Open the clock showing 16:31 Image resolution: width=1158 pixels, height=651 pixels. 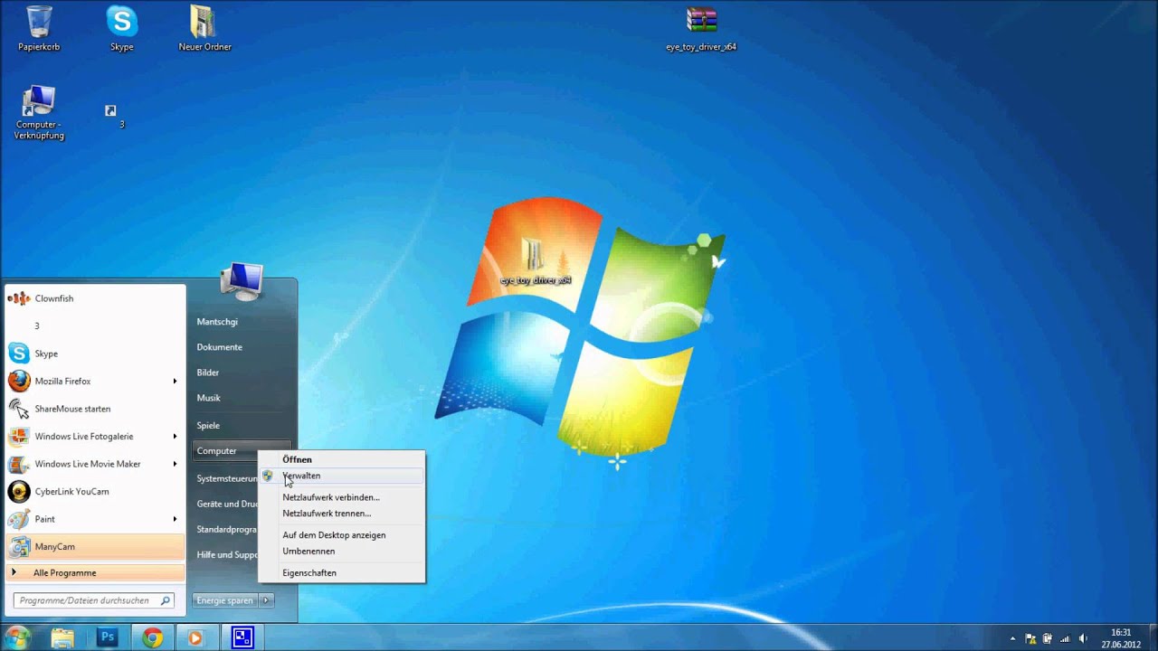[x=1121, y=638]
